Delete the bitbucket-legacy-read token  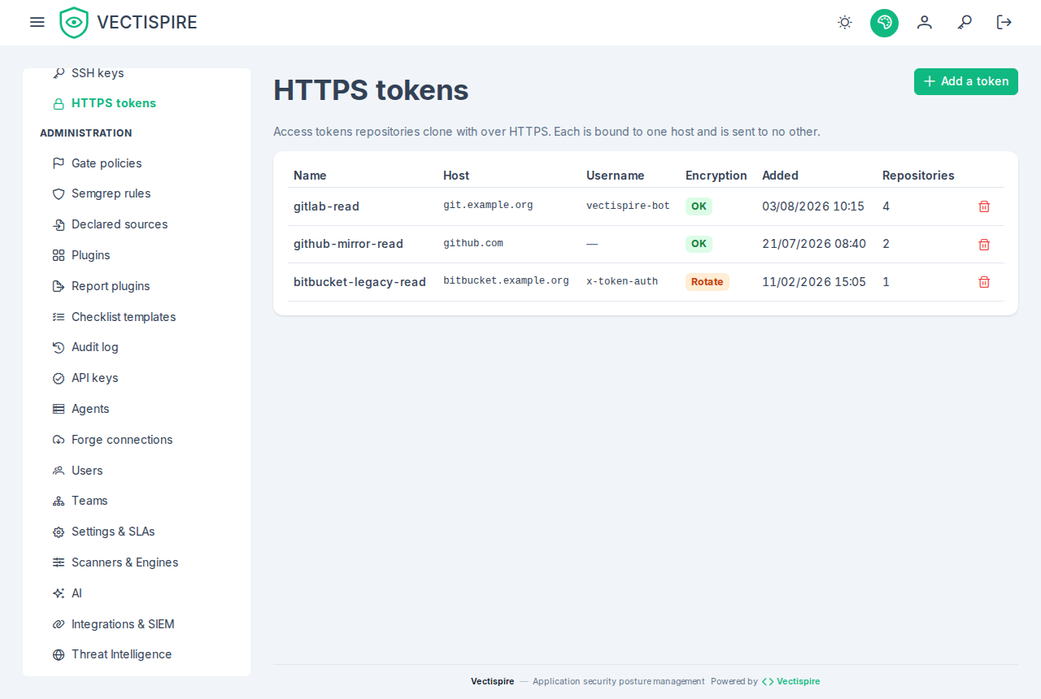(x=984, y=282)
